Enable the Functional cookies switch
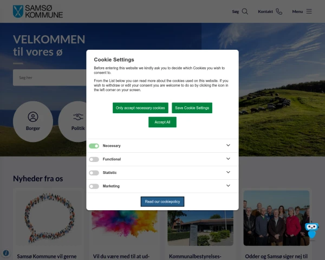This screenshot has height=260, width=325. 94,159
